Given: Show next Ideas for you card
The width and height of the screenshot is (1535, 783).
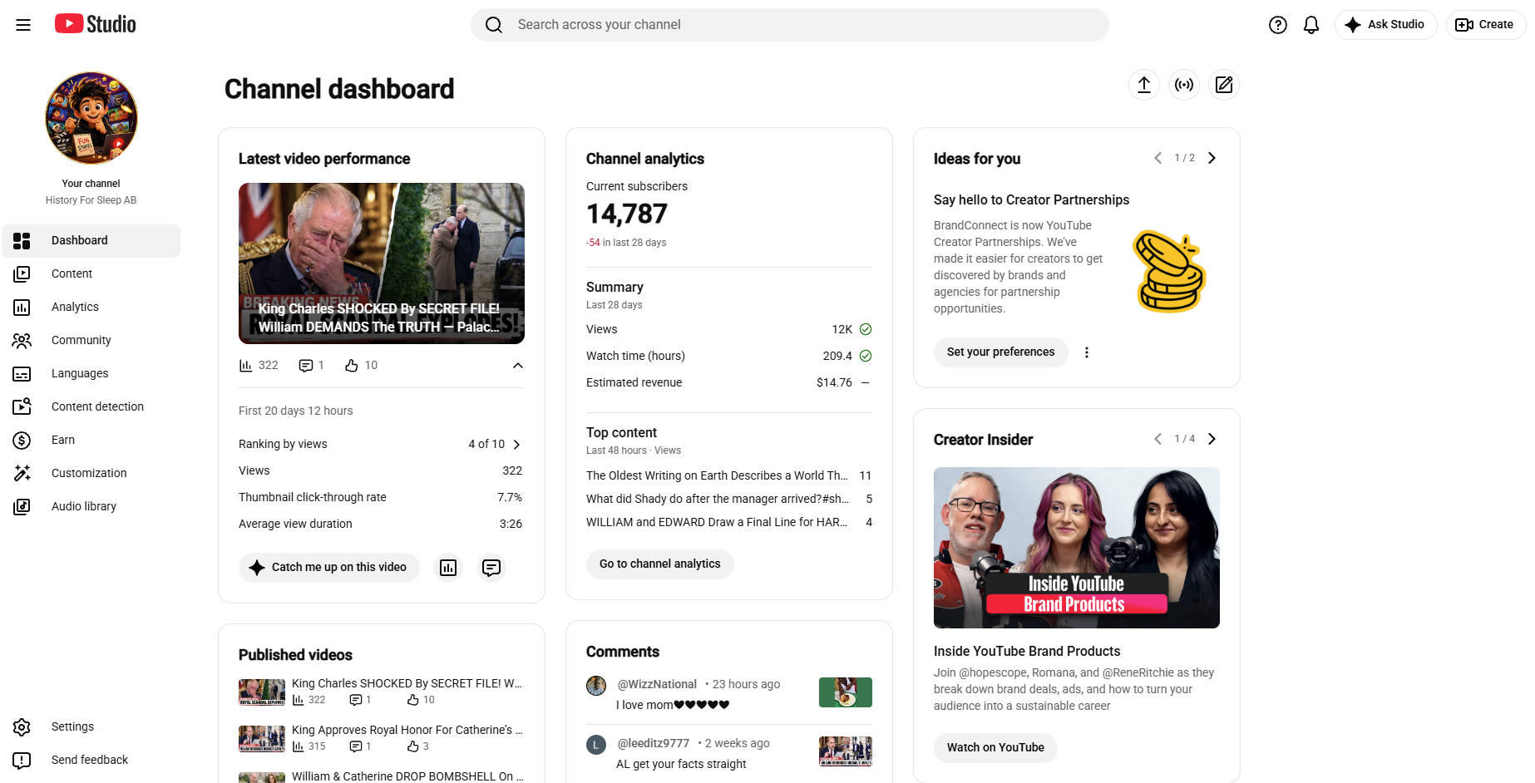Looking at the screenshot, I should click(1212, 158).
